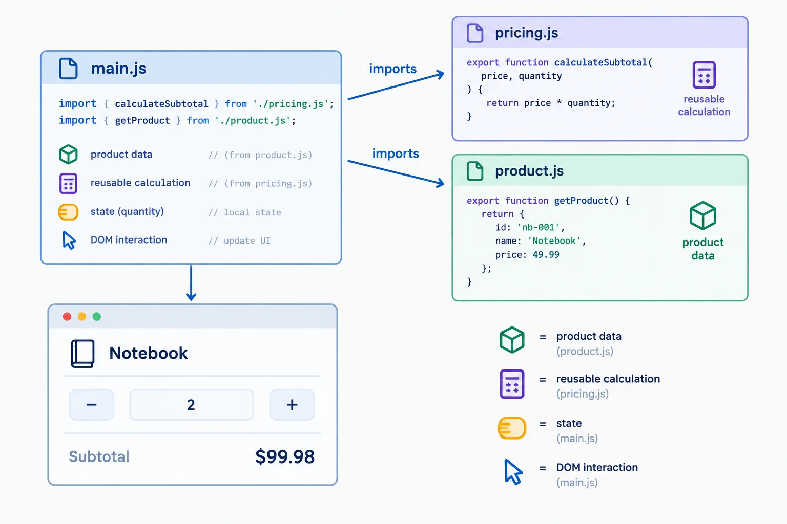This screenshot has width=787, height=524.
Task: Click the quantity field showing 2
Action: [x=192, y=405]
